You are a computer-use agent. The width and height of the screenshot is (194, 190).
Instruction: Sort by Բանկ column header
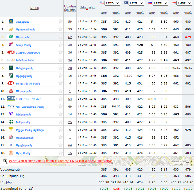35,8
